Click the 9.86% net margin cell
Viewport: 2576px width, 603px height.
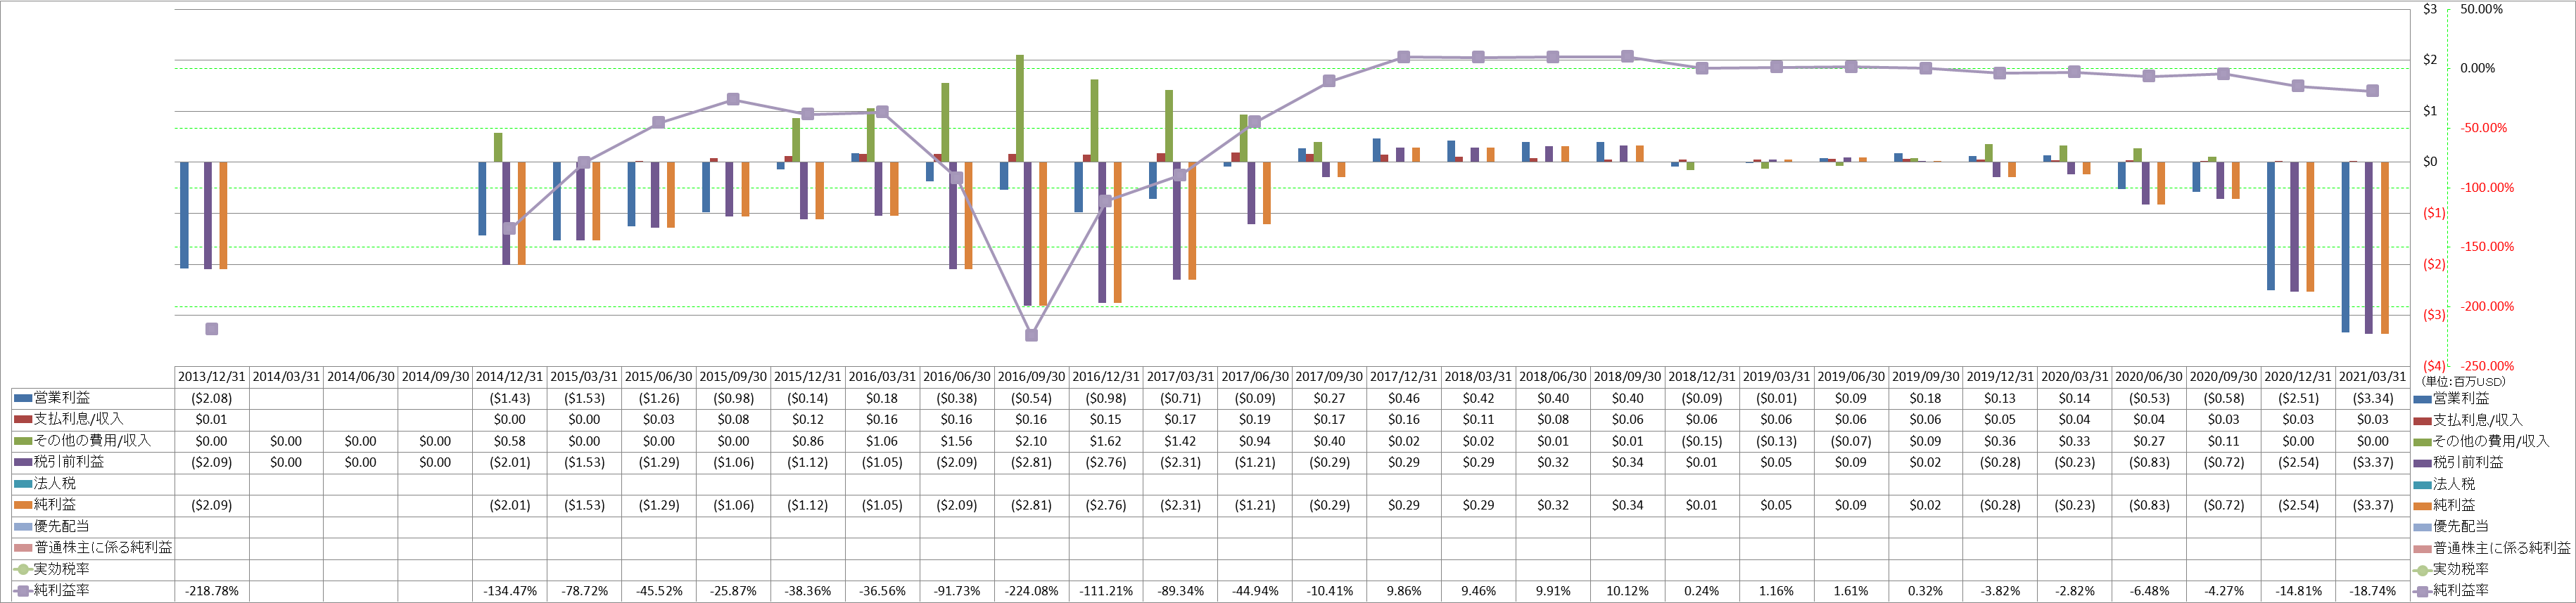tap(1404, 591)
